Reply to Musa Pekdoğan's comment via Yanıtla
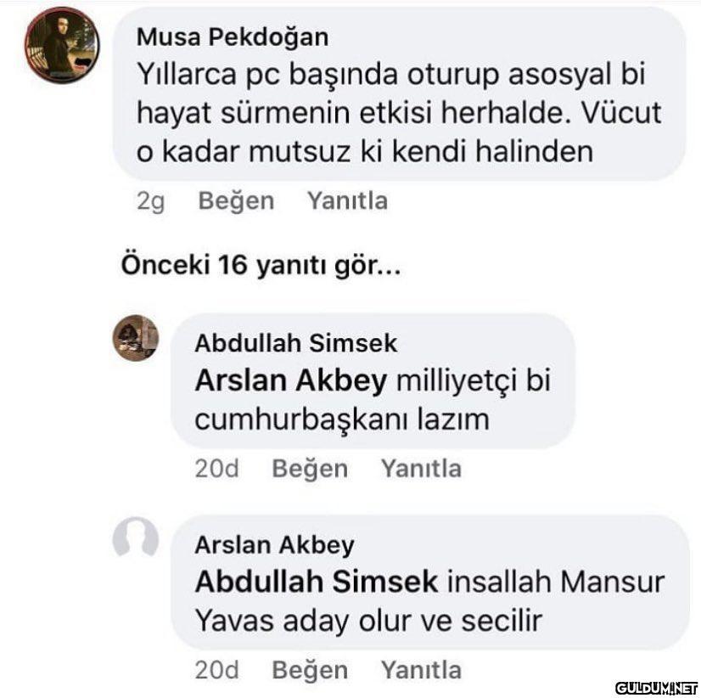The image size is (701, 698). (347, 200)
